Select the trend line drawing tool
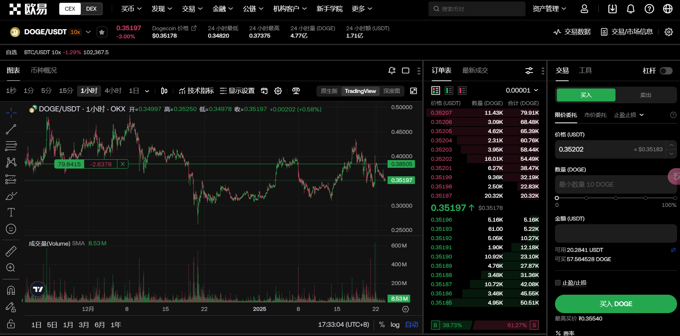The height and width of the screenshot is (336, 680). tap(11, 129)
